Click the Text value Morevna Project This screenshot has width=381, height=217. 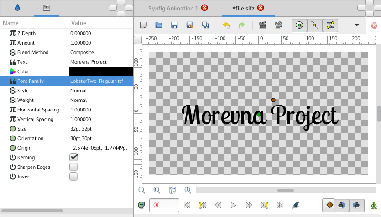tap(89, 62)
